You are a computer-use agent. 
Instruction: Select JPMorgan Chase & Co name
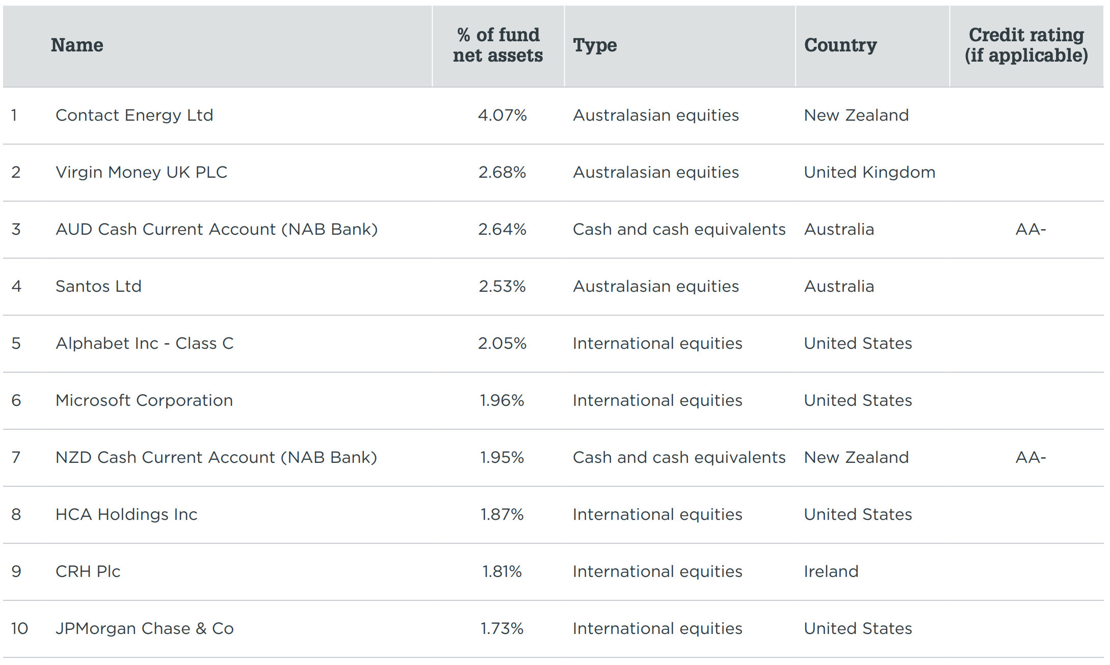pos(144,629)
